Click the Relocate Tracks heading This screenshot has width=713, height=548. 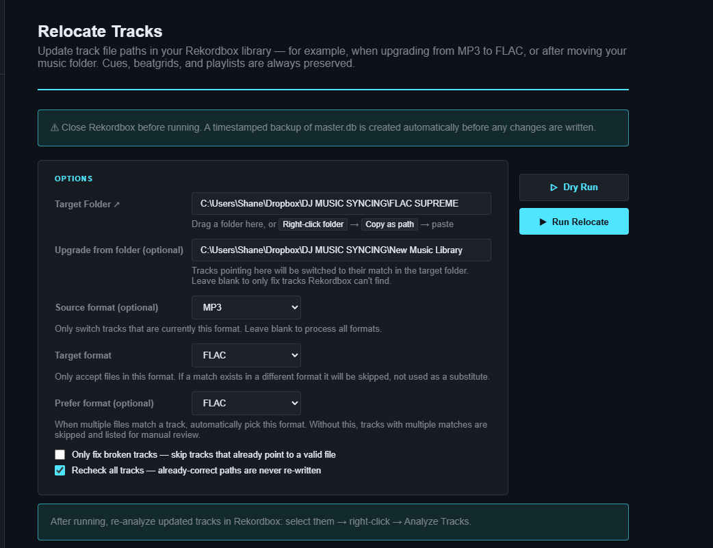(100, 31)
